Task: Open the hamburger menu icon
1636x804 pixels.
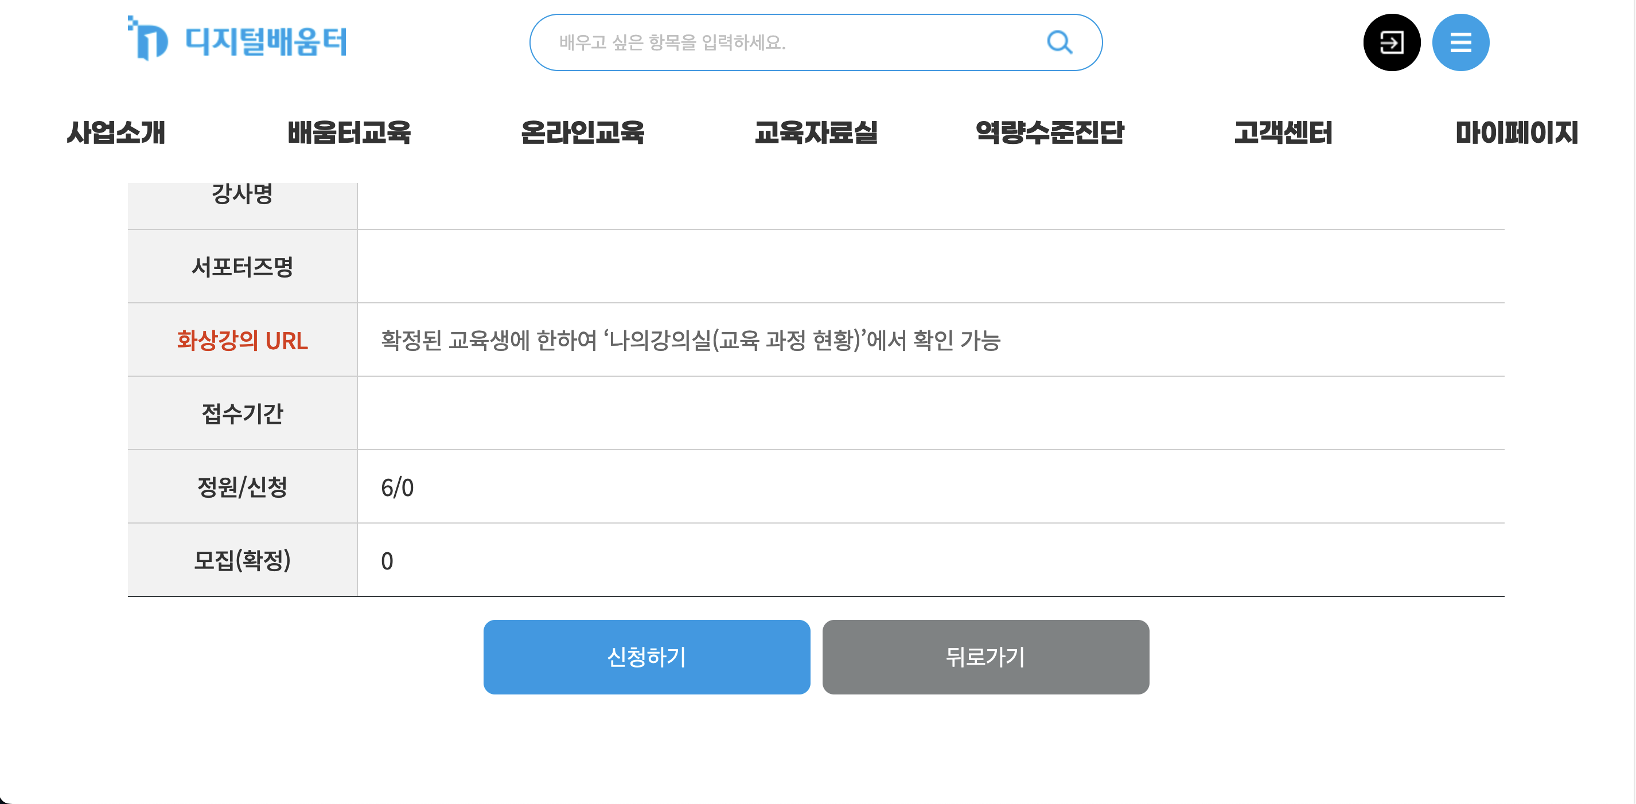Action: point(1460,41)
